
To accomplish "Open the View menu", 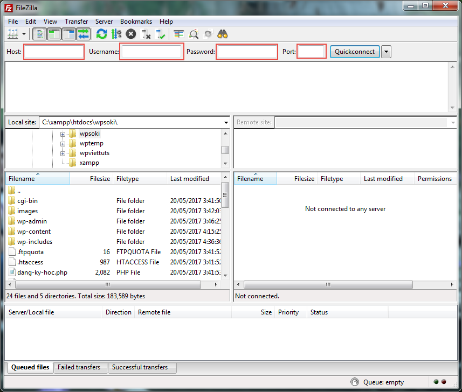I will click(50, 22).
